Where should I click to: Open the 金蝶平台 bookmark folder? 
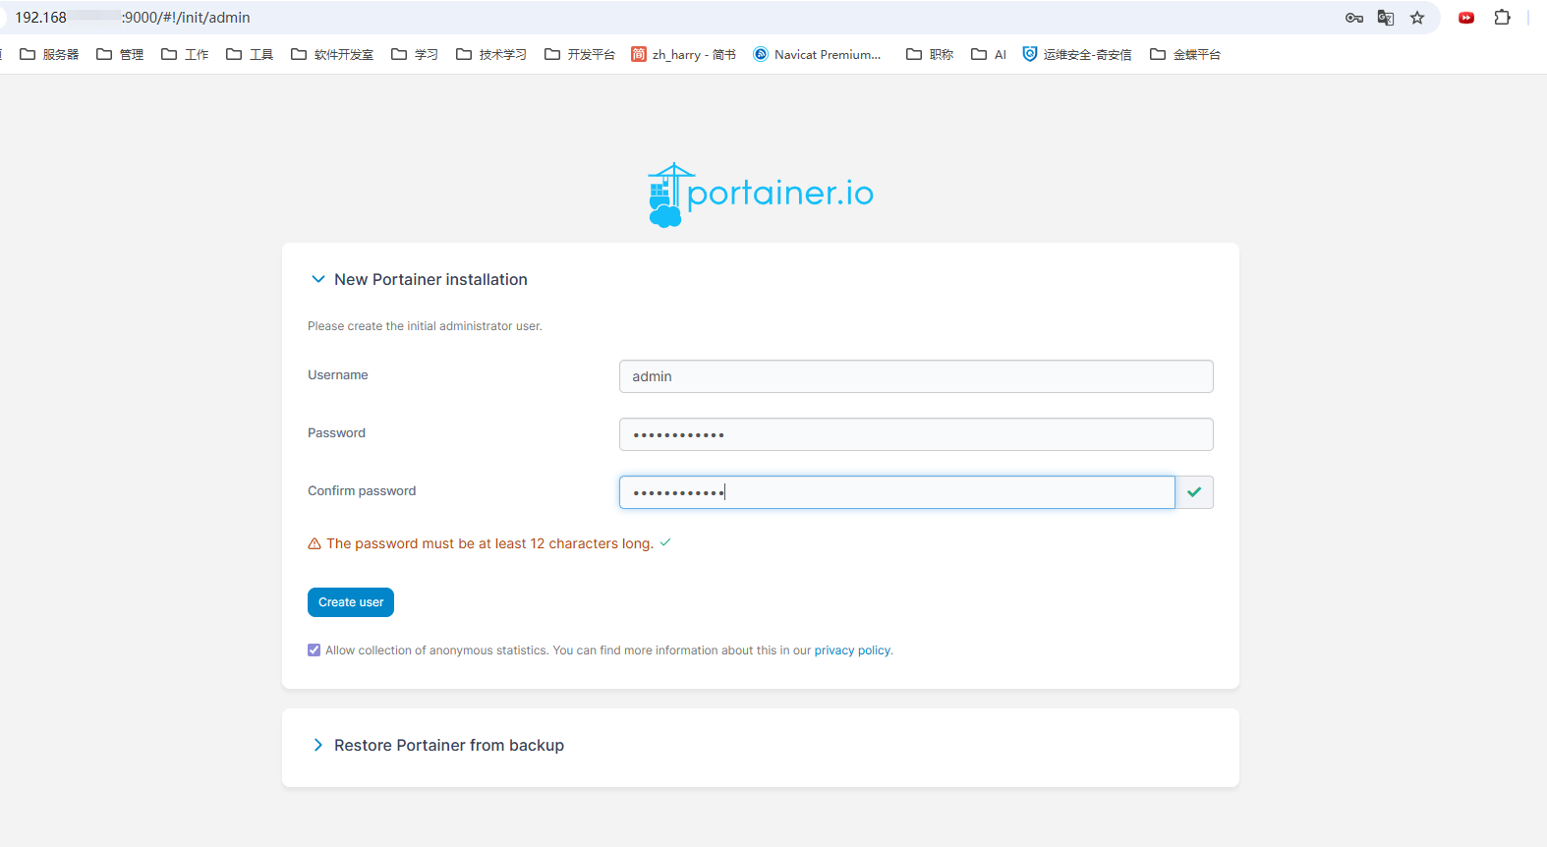[x=1185, y=54]
